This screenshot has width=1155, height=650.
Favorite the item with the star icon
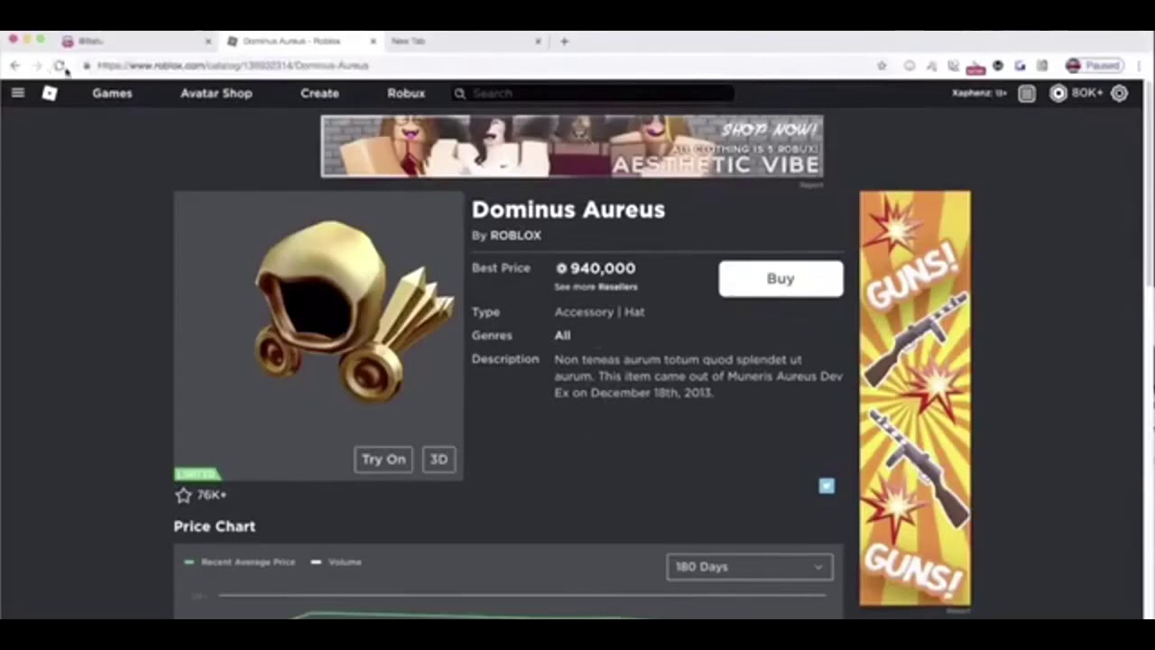[184, 495]
